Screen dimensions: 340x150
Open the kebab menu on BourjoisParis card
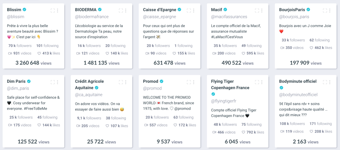330,10
